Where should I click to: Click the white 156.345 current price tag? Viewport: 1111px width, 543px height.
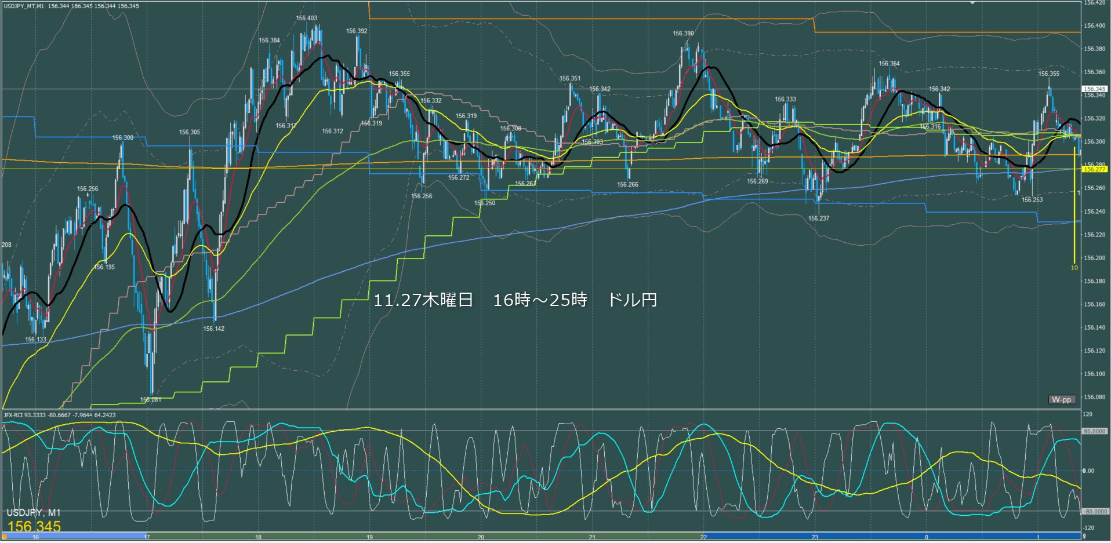tap(1094, 89)
